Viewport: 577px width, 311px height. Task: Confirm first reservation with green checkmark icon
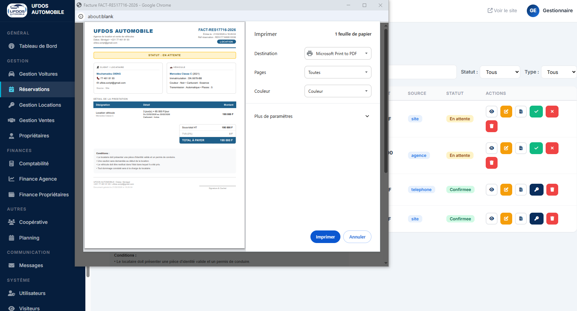[536, 112]
